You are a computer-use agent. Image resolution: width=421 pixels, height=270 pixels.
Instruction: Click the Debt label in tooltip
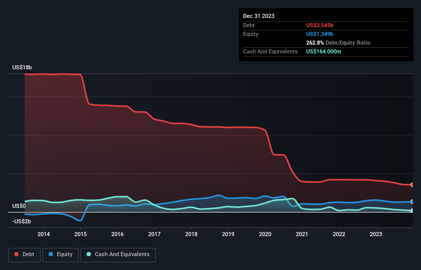pos(249,25)
